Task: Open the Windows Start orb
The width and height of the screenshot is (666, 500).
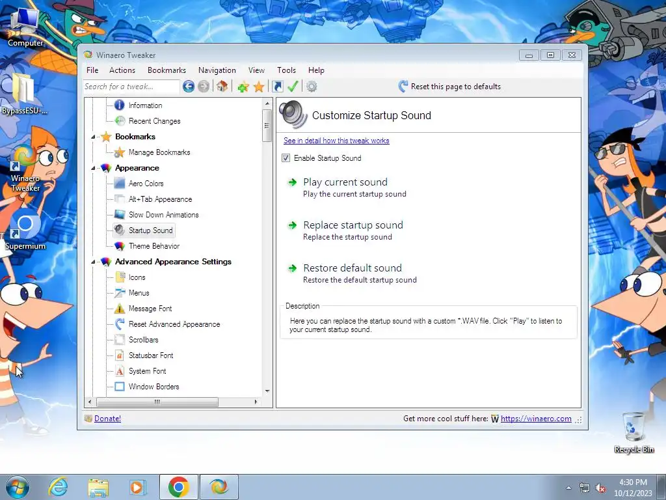Action: coord(17,487)
